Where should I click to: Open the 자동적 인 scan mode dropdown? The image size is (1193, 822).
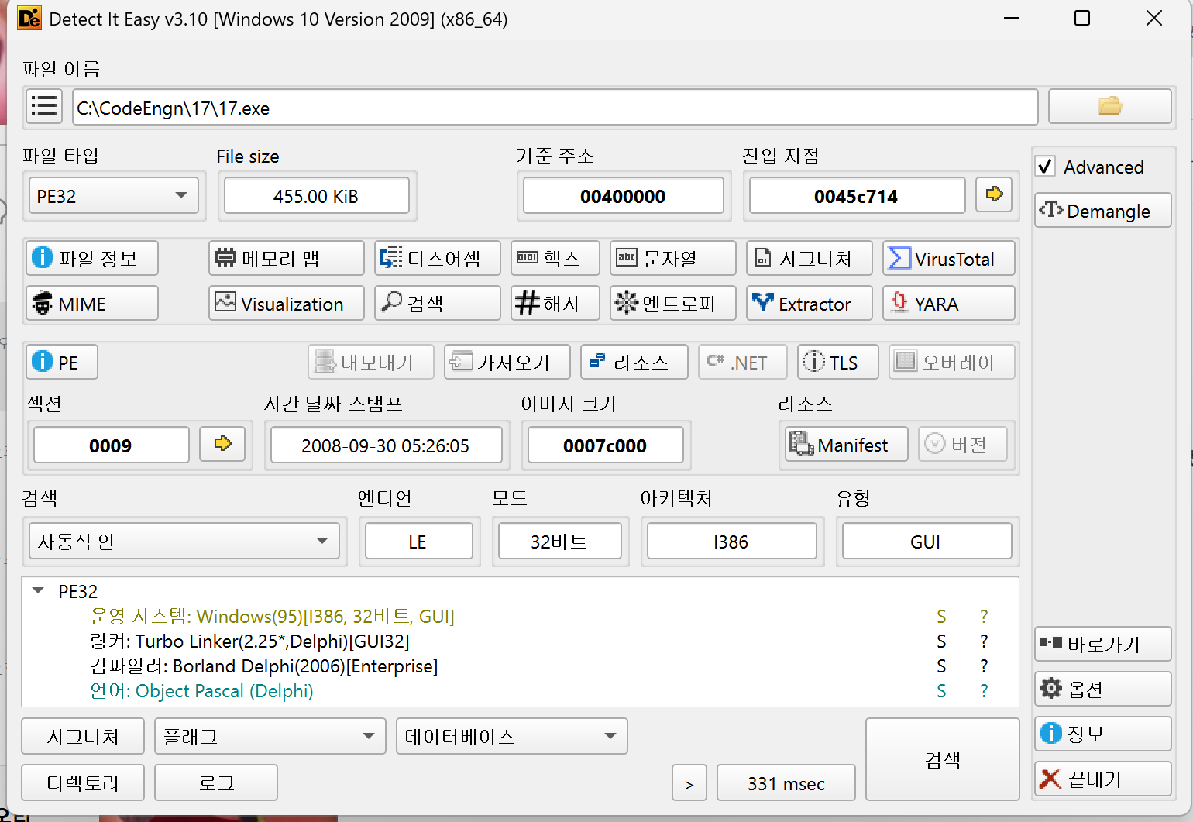tap(184, 541)
